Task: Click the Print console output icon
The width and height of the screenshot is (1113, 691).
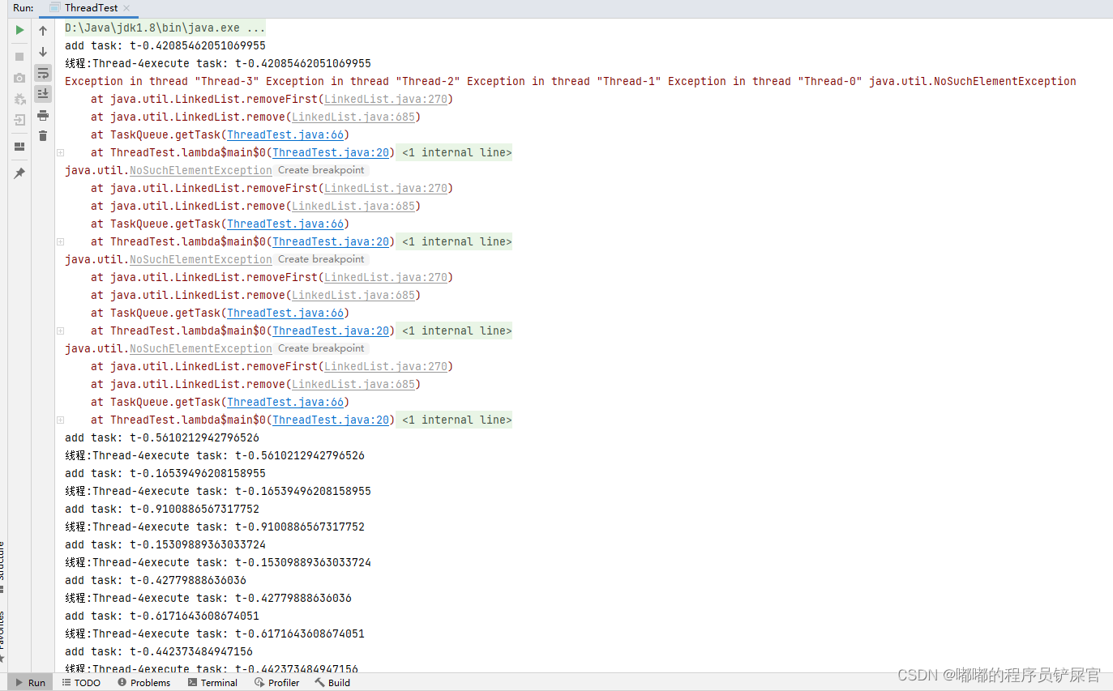Action: tap(43, 115)
